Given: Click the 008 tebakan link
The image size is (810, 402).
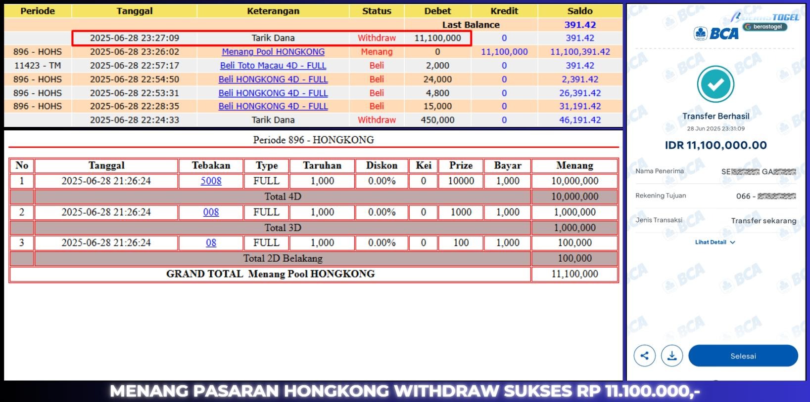Looking at the screenshot, I should pos(211,212).
